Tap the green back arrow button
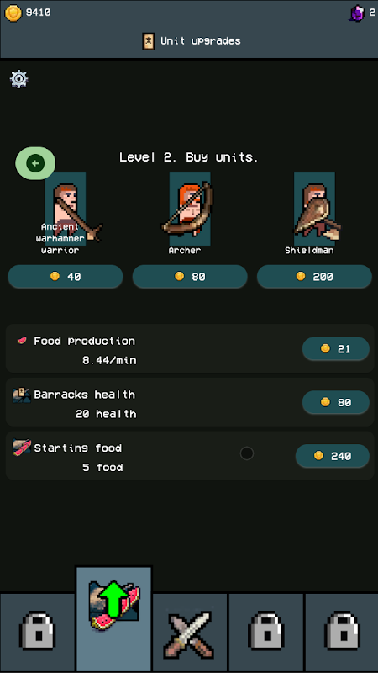The width and height of the screenshot is (378, 673). pyautogui.click(x=35, y=163)
